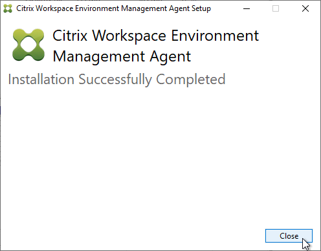Click the Close button to finish setup
This screenshot has width=321, height=251.
point(289,235)
